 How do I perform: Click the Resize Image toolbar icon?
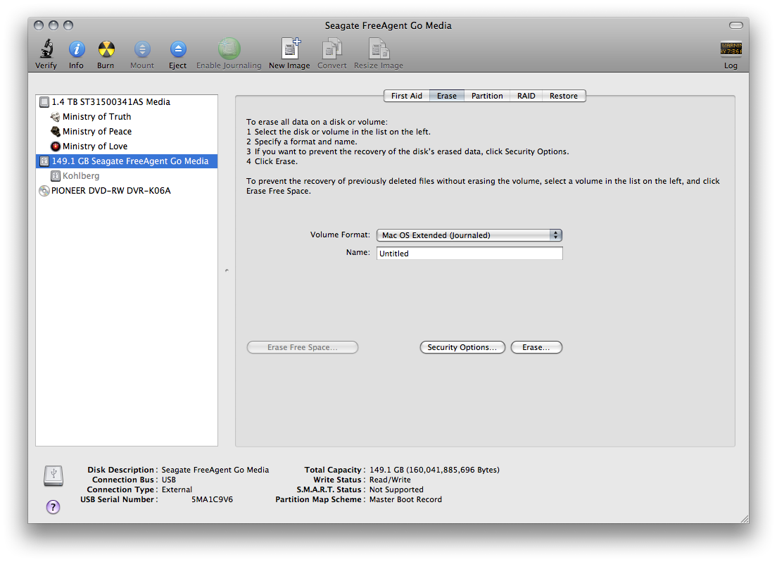(x=379, y=49)
